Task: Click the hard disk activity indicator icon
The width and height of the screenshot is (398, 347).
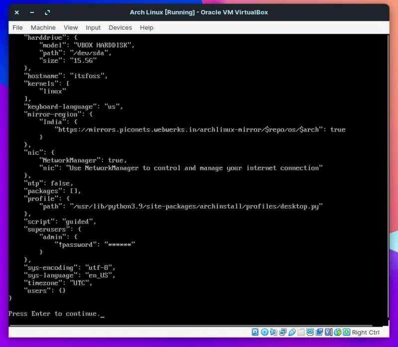Action: coord(255,332)
